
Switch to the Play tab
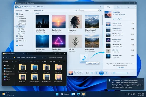coord(109,7)
